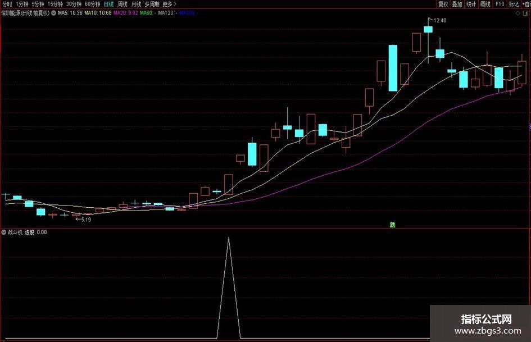This screenshot has width=531, height=342.
Task: Click the 战斗机 signal spike peak
Action: coord(229,238)
